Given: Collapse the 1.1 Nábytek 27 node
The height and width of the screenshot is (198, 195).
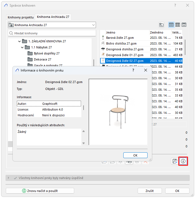Looking at the screenshot, I should tap(22, 47).
